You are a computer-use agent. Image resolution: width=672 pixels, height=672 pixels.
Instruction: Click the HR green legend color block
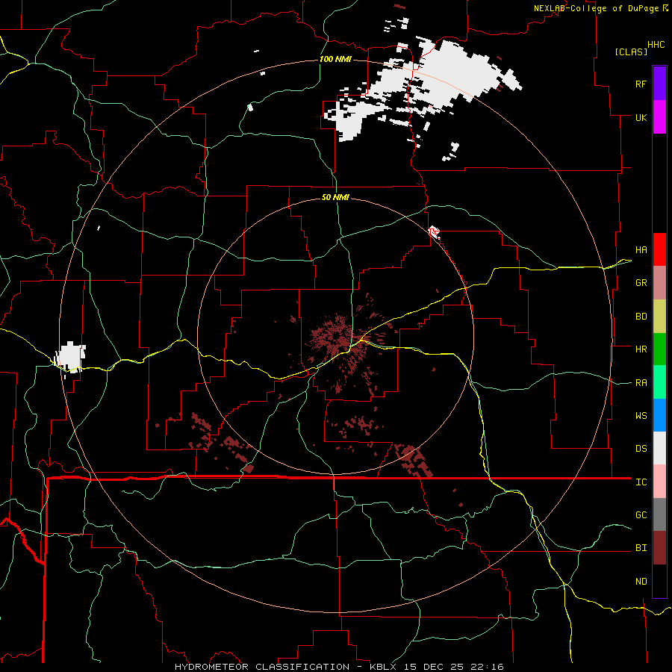click(659, 349)
